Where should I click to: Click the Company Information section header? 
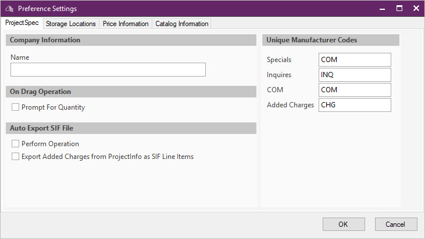point(131,40)
